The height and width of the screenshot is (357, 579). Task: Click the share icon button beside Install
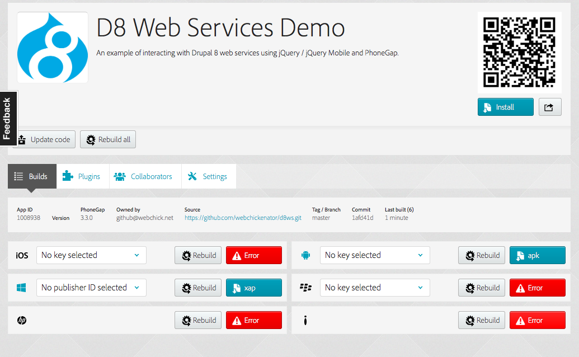[x=550, y=107]
